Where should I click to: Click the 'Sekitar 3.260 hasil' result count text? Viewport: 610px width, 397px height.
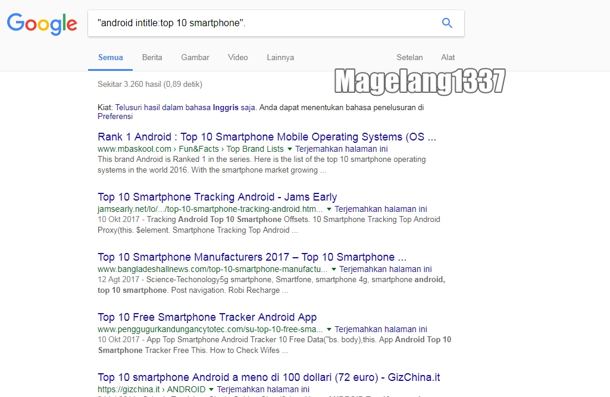(150, 85)
